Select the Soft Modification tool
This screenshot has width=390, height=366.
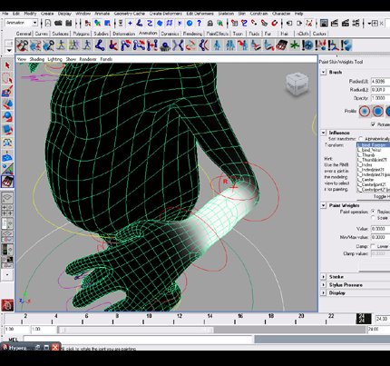[7, 156]
